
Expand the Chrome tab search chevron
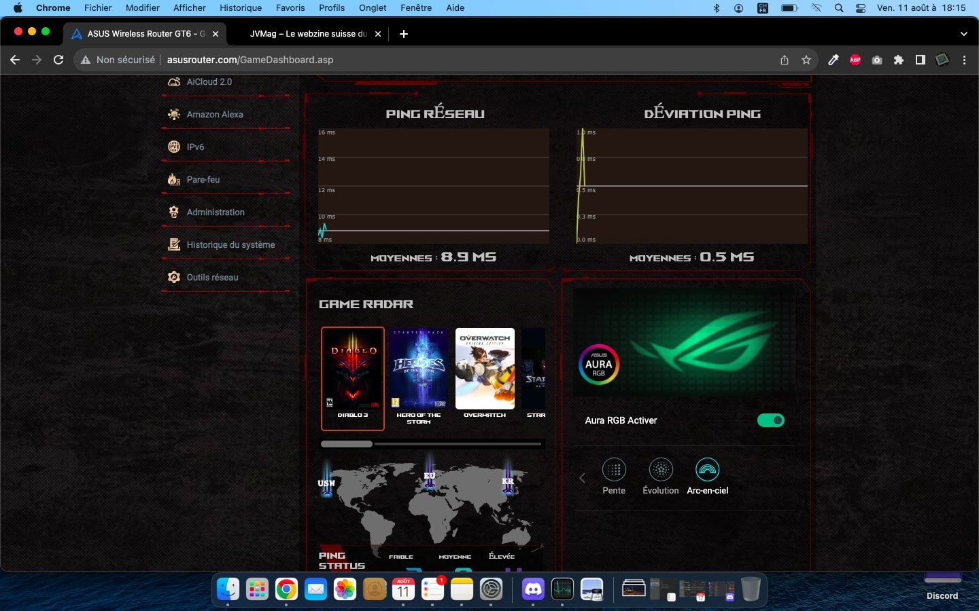point(963,33)
